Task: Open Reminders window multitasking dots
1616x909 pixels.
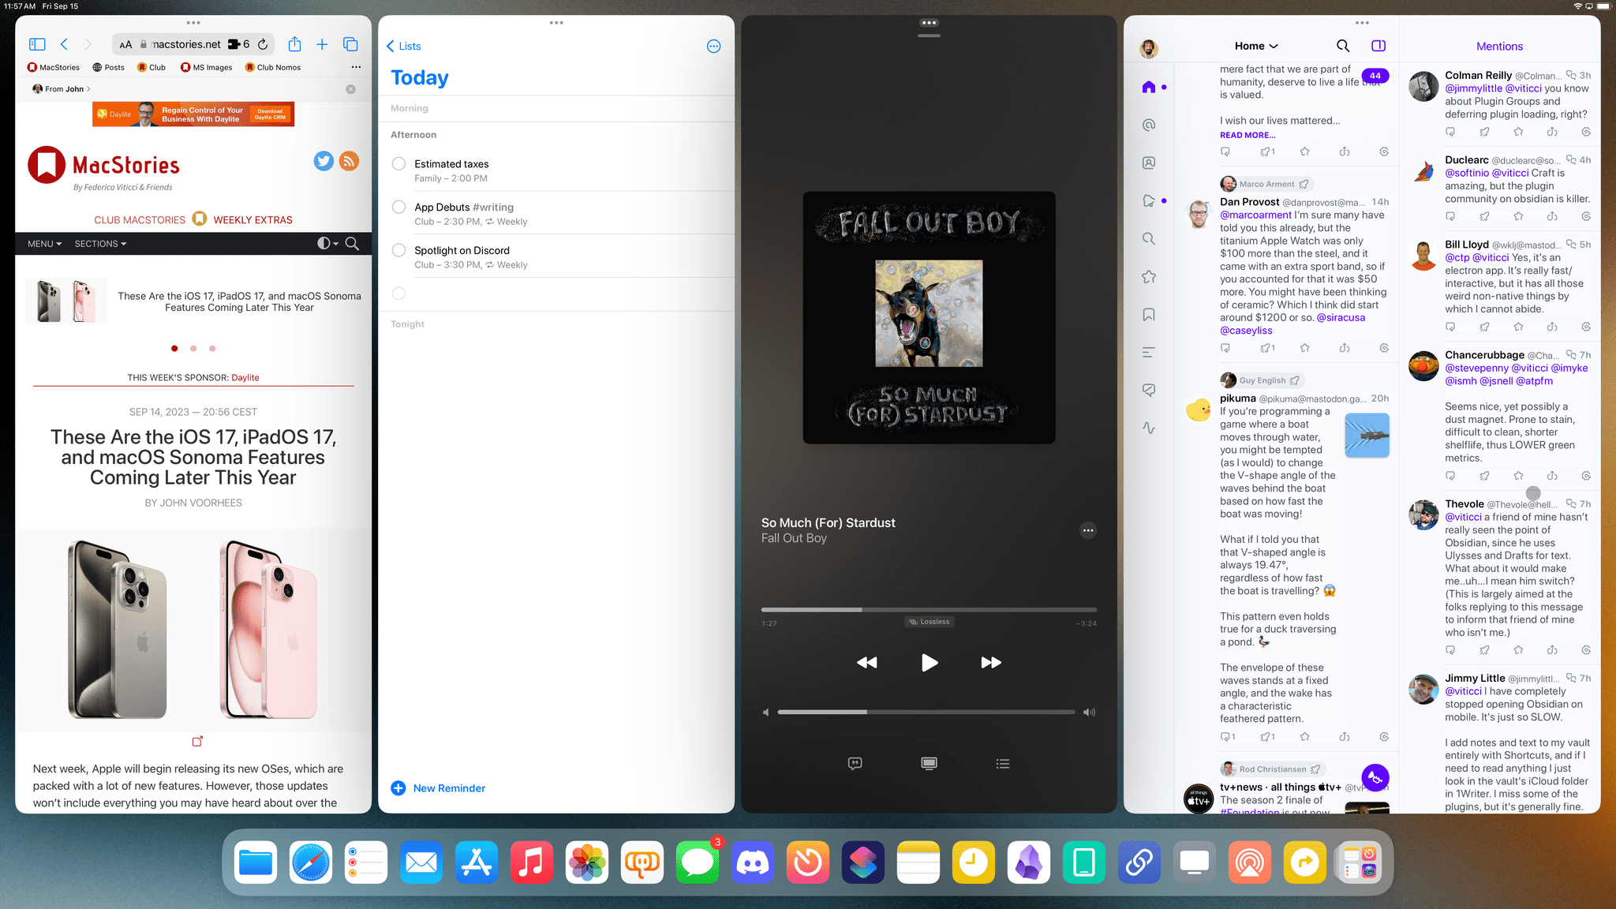Action: click(x=556, y=23)
